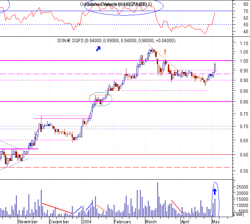Click the April label on the date axis
Image resolution: width=250 pixels, height=224 pixels.
click(x=185, y=222)
